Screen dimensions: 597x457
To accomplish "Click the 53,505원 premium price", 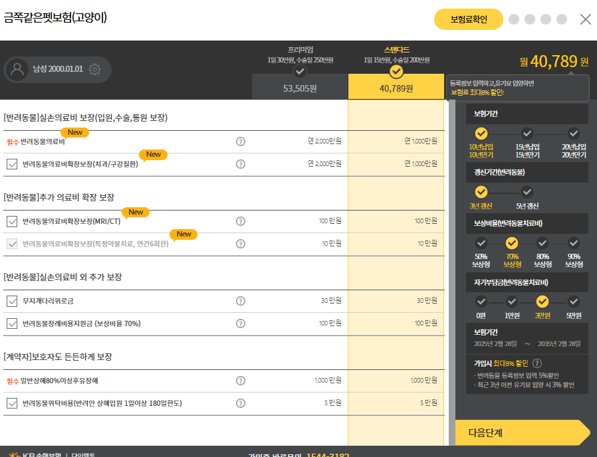I will click(300, 88).
